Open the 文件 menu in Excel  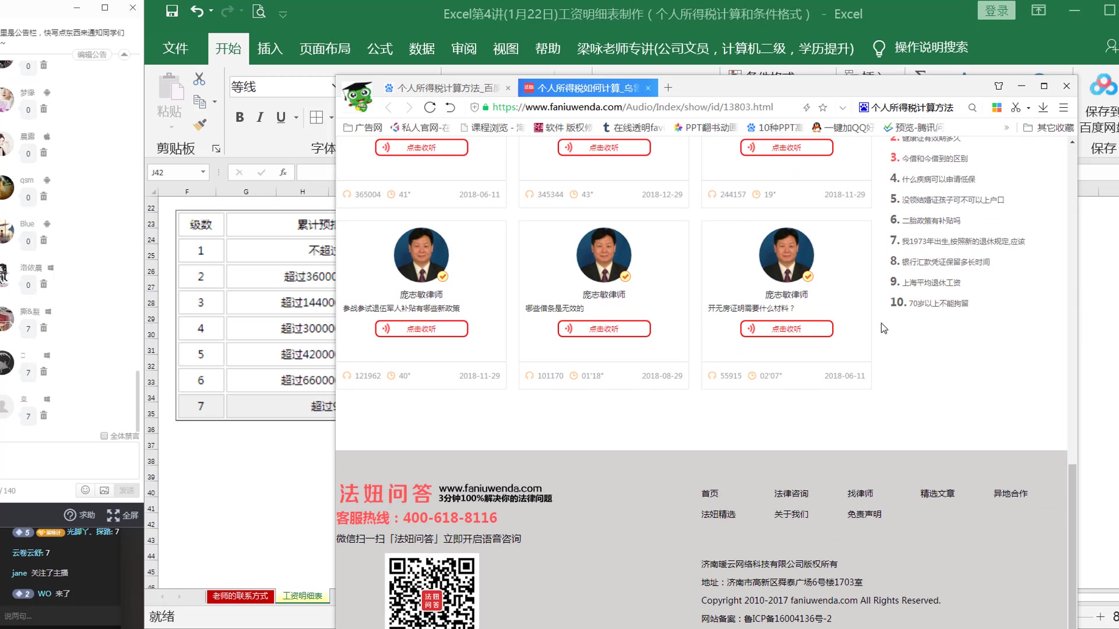pos(175,48)
